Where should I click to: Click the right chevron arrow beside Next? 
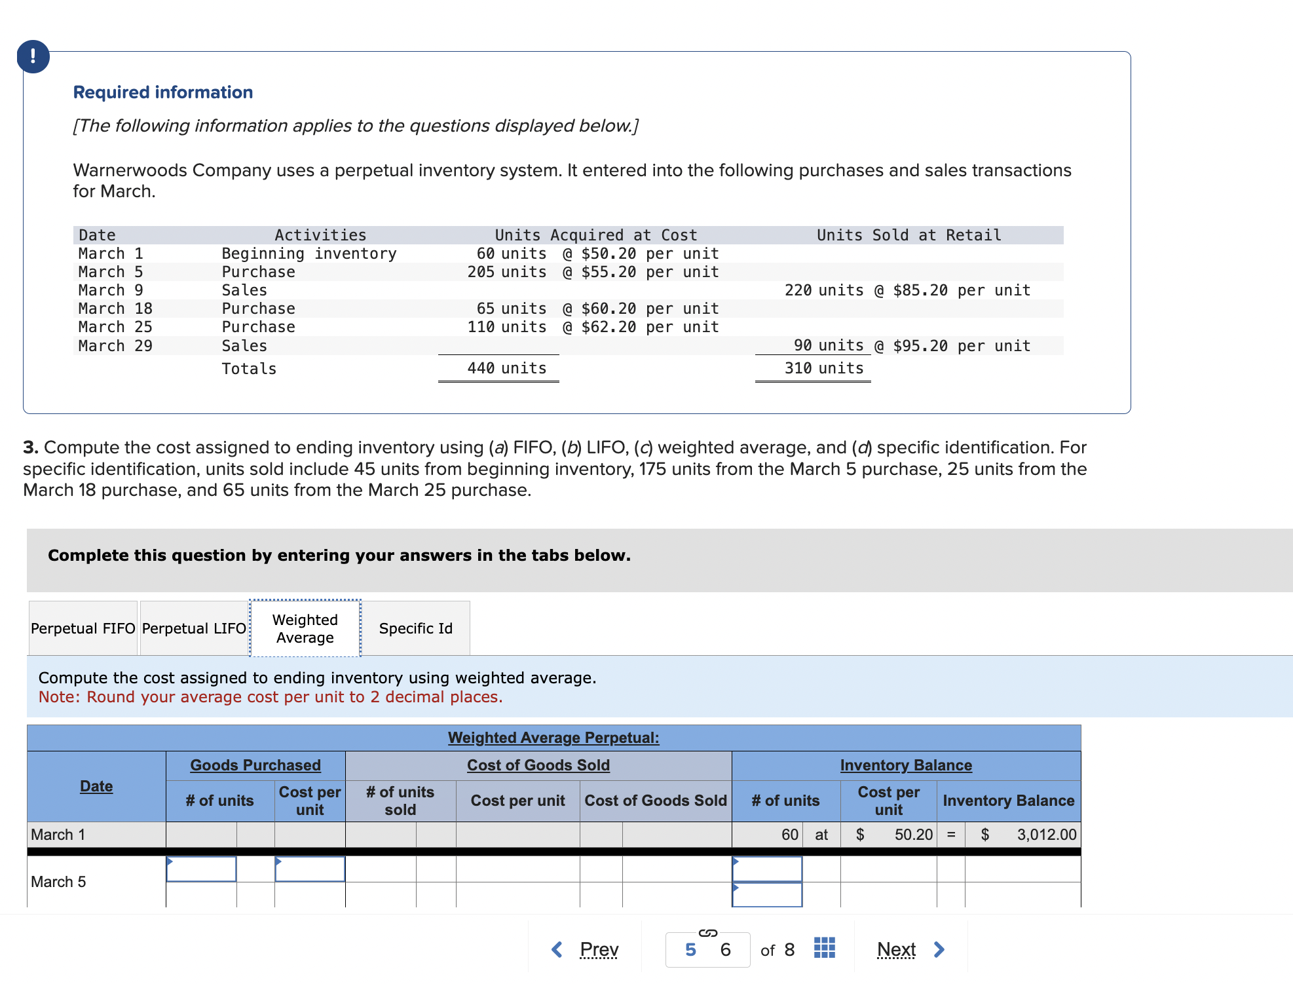[939, 948]
